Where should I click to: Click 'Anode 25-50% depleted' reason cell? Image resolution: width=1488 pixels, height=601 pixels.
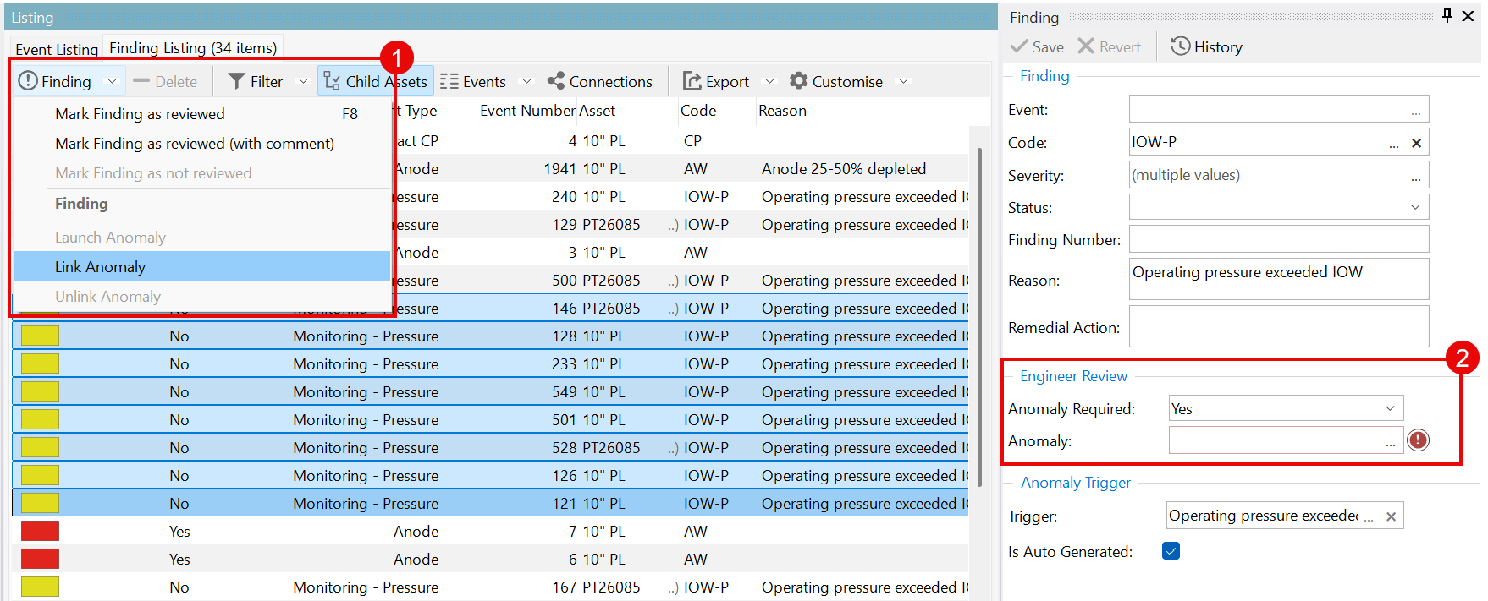pos(844,169)
